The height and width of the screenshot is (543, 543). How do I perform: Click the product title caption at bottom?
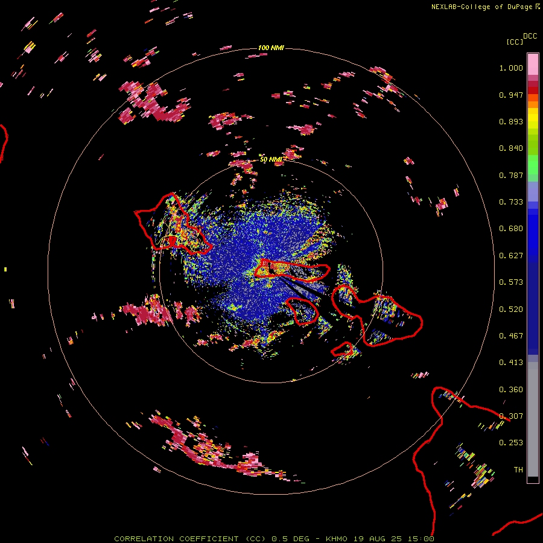[x=274, y=539]
